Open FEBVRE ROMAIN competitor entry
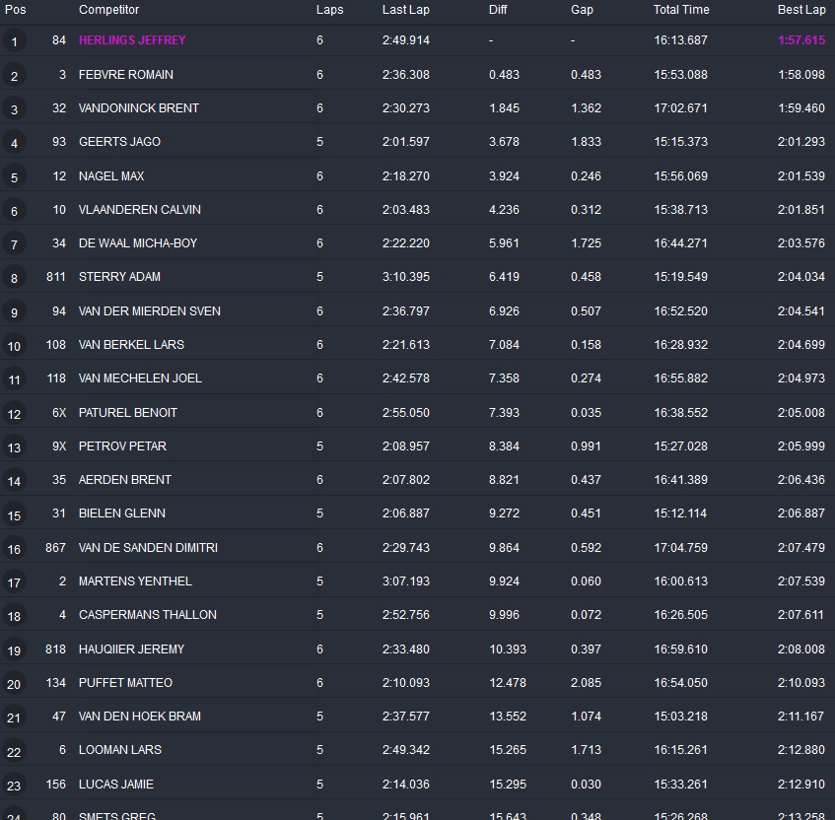This screenshot has height=820, width=835. point(126,75)
